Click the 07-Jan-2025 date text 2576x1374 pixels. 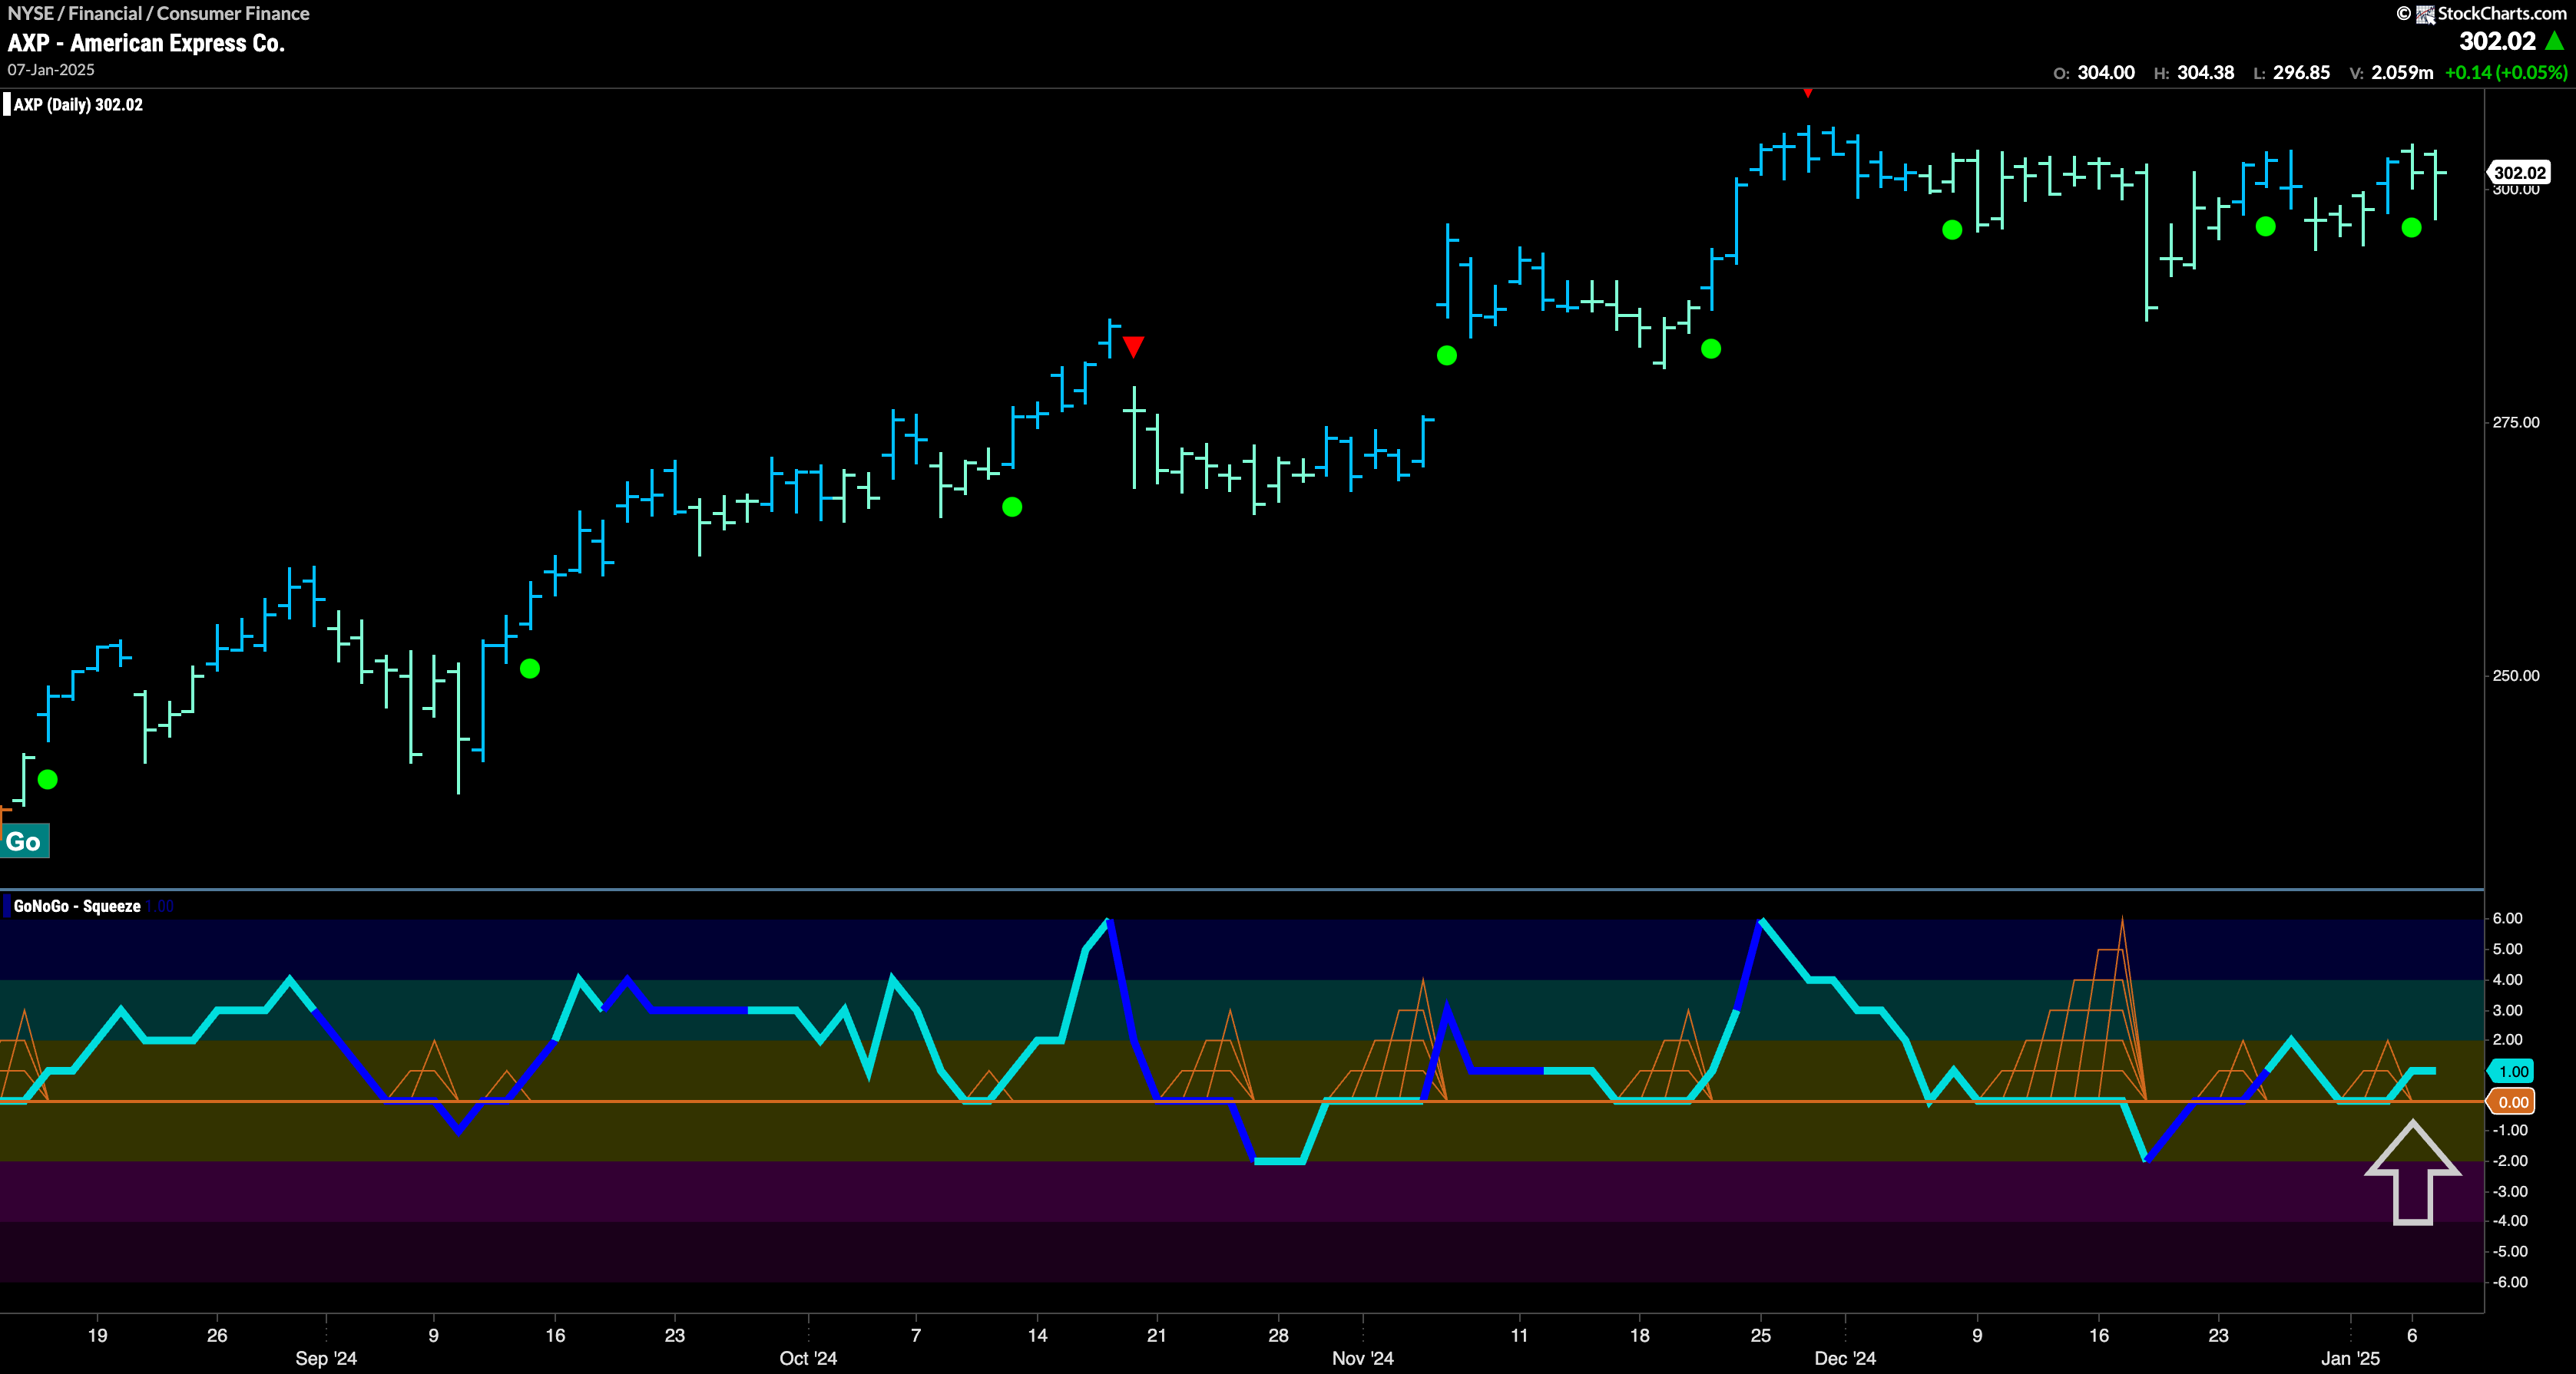click(51, 70)
